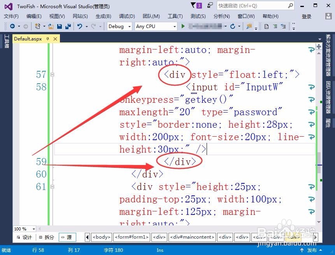Click the Visual Studio logo icon
Image resolution: width=335 pixels, height=255 pixels.
click(9, 7)
